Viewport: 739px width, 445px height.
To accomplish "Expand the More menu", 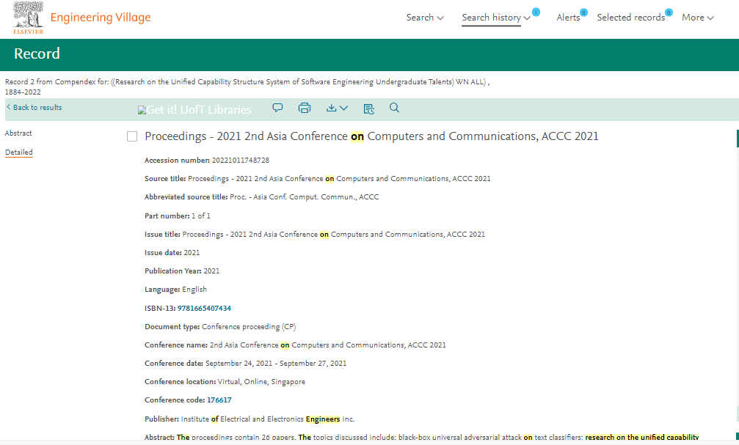I will 697,18.
